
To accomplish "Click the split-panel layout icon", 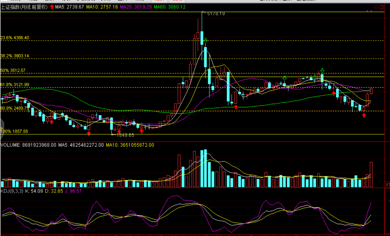I will pyautogui.click(x=382, y=7).
